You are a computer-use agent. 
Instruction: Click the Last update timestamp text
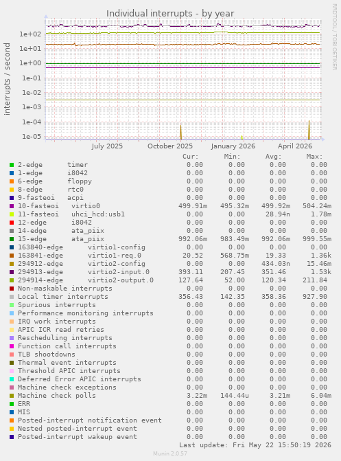[255, 445]
